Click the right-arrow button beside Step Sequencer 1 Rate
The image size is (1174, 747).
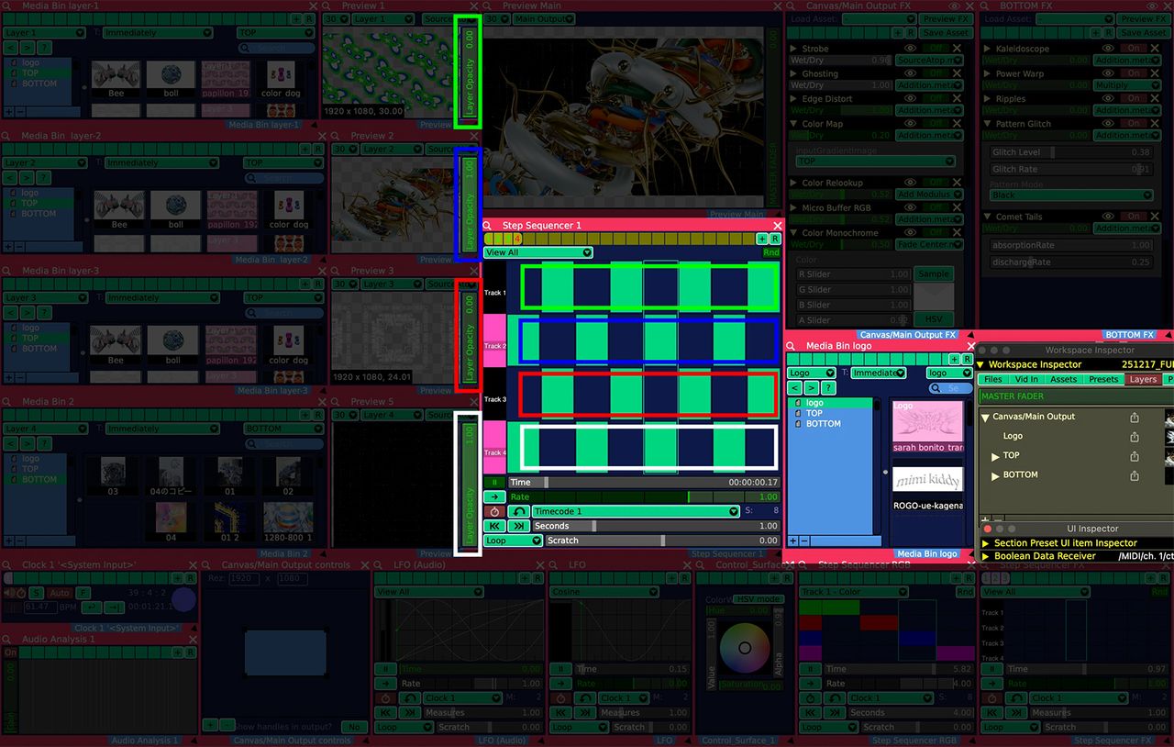[x=494, y=496]
